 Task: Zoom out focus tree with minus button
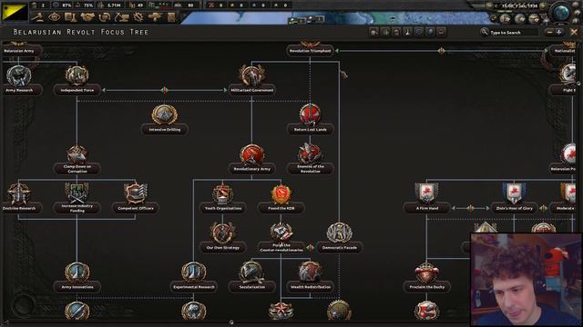(549, 33)
